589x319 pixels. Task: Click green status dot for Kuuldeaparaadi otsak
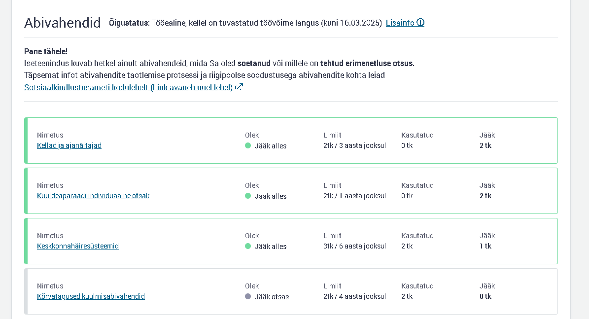coord(248,196)
